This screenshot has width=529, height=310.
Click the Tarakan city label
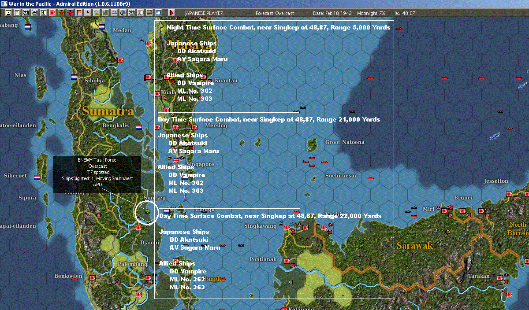click(479, 276)
